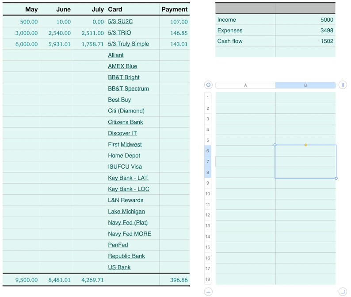Select the payment value 146.85
351x297 pixels.
(x=179, y=33)
